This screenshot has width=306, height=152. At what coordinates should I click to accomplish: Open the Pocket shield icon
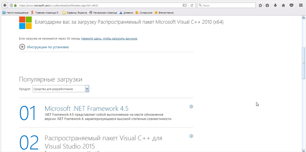pos(291,6)
